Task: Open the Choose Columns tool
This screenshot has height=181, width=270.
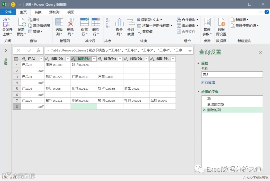Action: click(59, 22)
